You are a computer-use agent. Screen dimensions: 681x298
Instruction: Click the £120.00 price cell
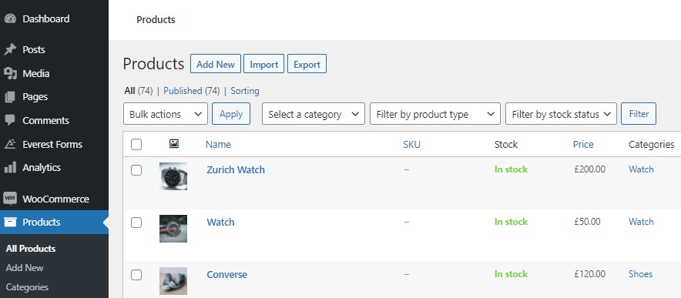coord(590,273)
